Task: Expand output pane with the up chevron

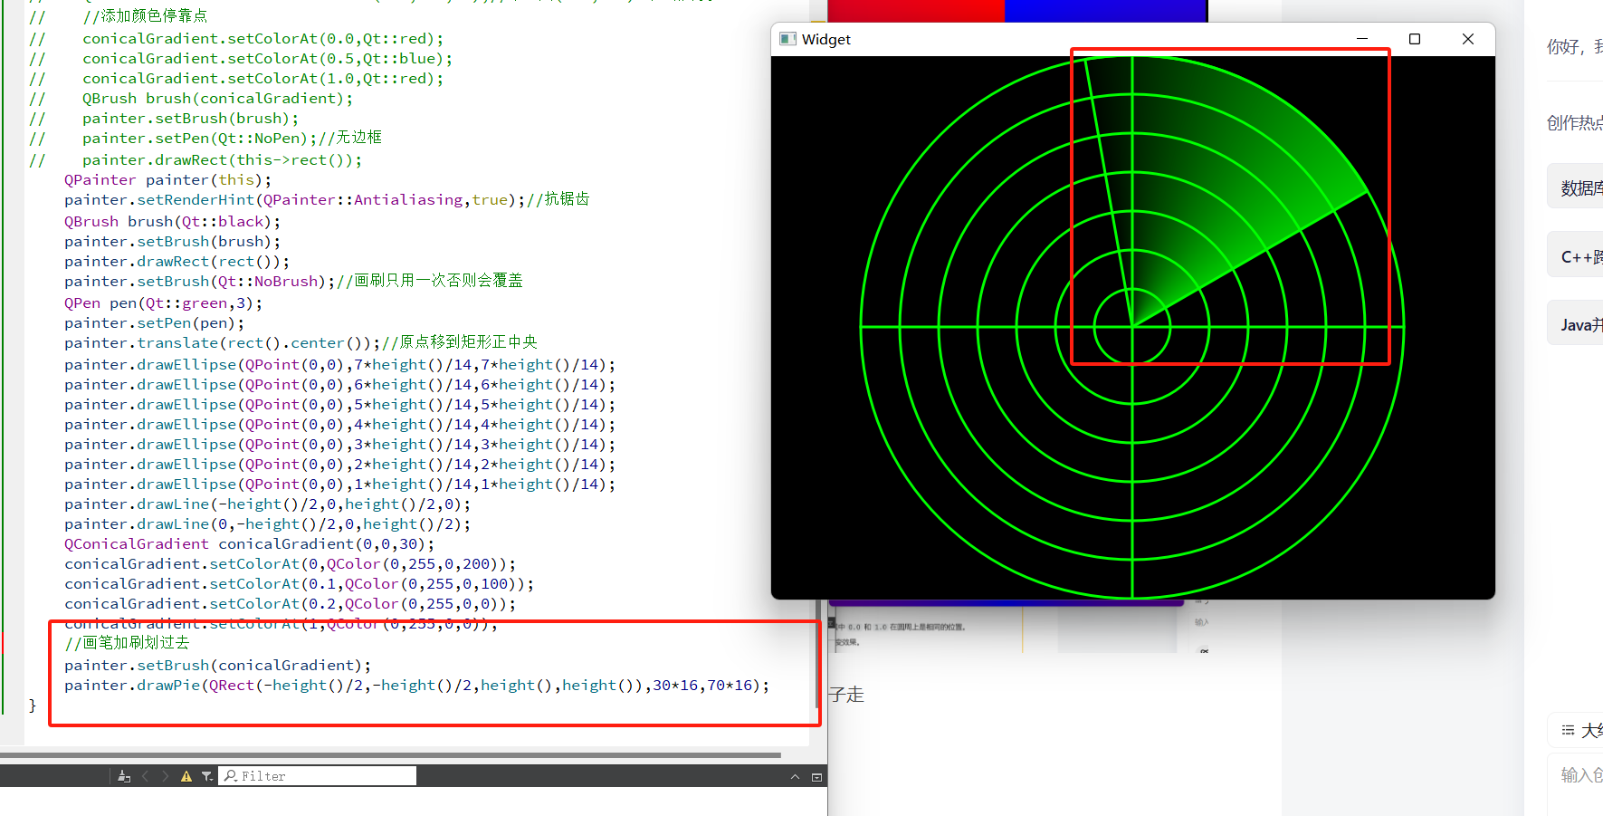Action: pyautogui.click(x=795, y=777)
